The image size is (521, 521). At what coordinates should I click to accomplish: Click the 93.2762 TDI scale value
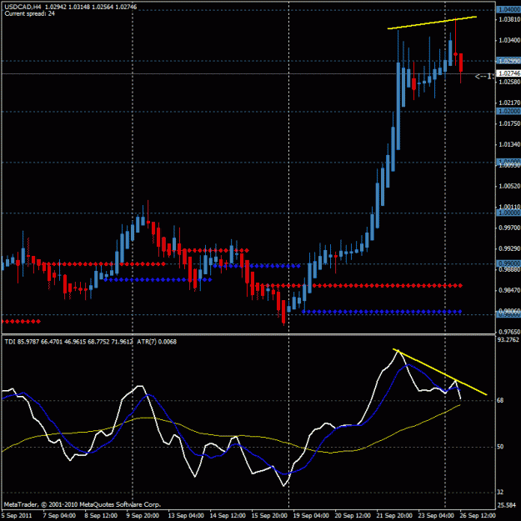click(508, 339)
